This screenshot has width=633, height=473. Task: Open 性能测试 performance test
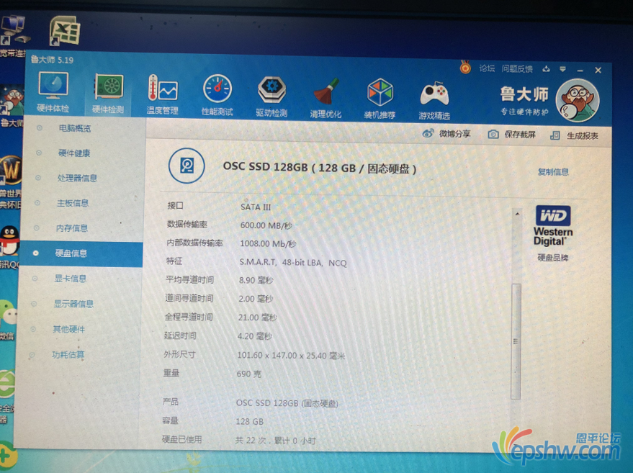pyautogui.click(x=217, y=95)
